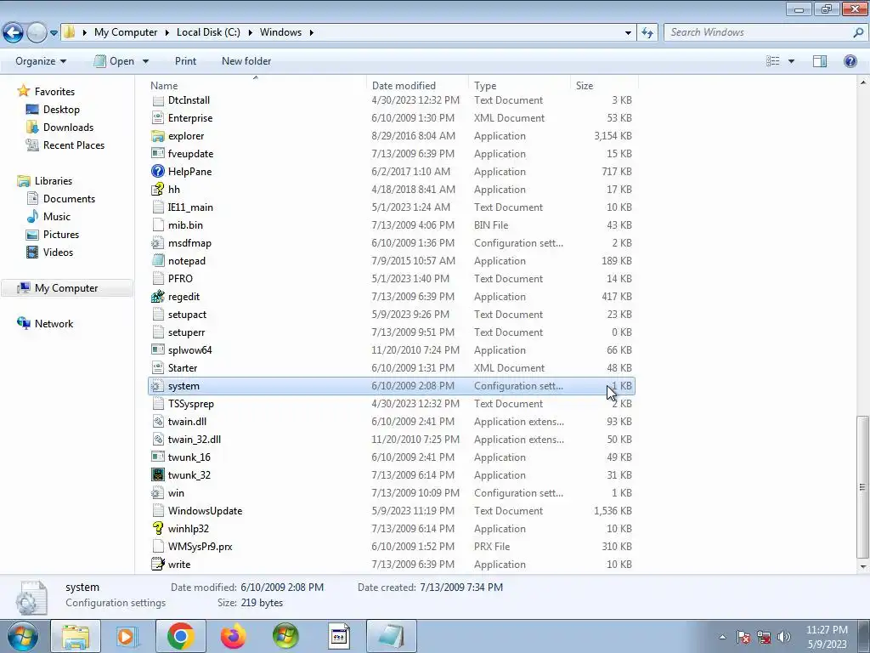
Task: Click the Back navigation arrow
Action: pos(14,33)
